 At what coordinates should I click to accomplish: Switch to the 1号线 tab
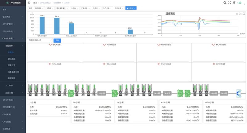pyautogui.click(x=50, y=8)
